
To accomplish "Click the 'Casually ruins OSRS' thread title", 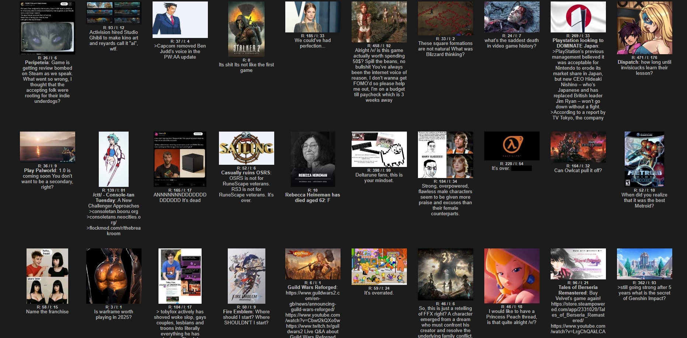I will pos(246,173).
